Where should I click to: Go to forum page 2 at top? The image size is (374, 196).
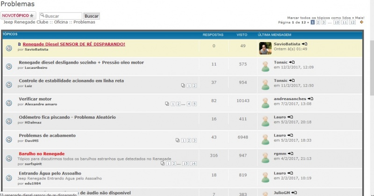318,22
